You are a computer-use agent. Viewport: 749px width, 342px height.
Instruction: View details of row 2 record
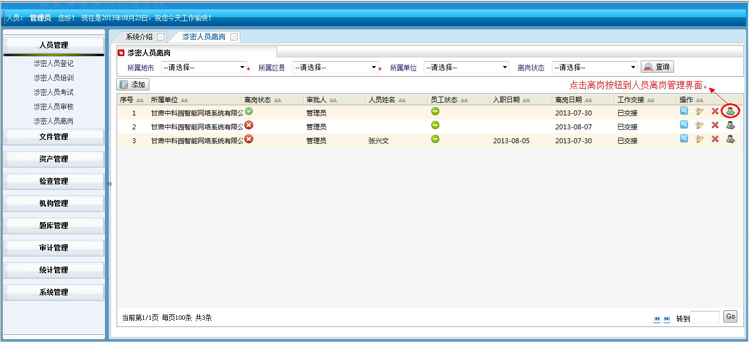pyautogui.click(x=684, y=125)
